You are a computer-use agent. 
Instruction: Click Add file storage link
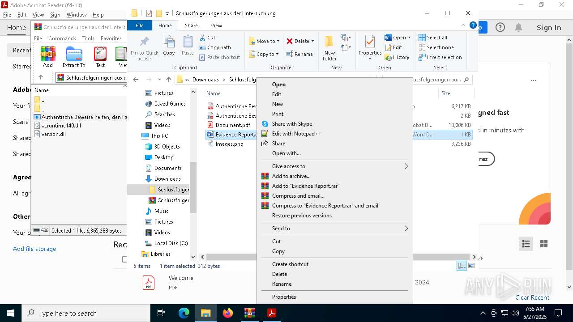coord(34,249)
